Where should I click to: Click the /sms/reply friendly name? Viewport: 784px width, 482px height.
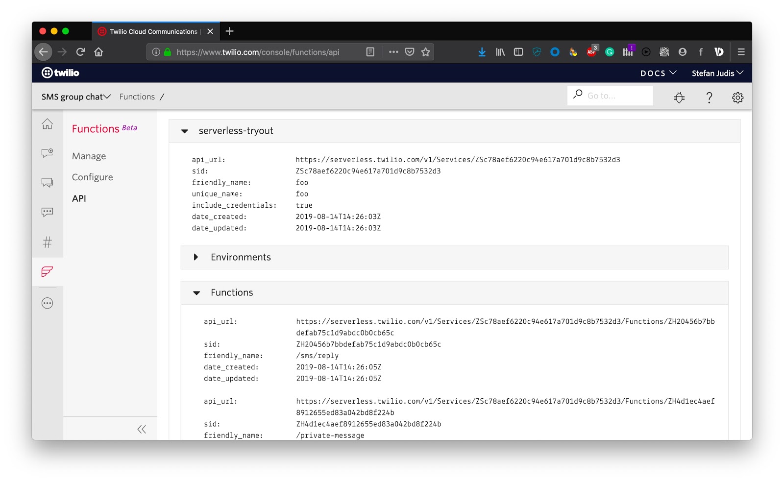(x=317, y=356)
